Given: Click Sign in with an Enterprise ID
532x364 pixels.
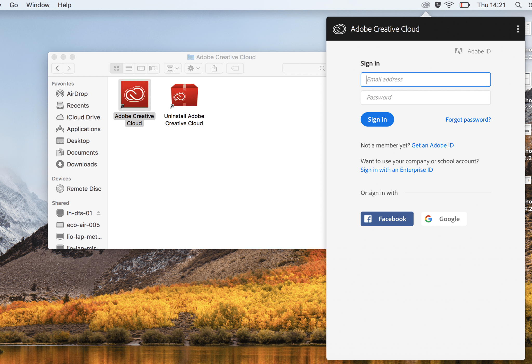Looking at the screenshot, I should [x=396, y=170].
